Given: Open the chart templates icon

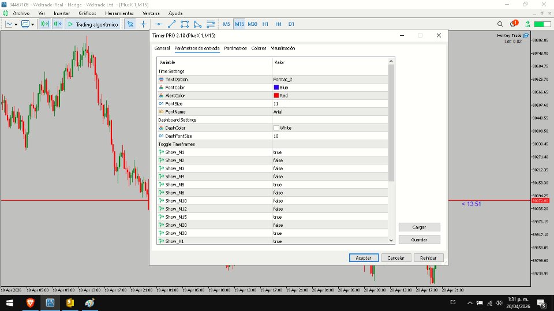Looking at the screenshot, I should click(25, 24).
